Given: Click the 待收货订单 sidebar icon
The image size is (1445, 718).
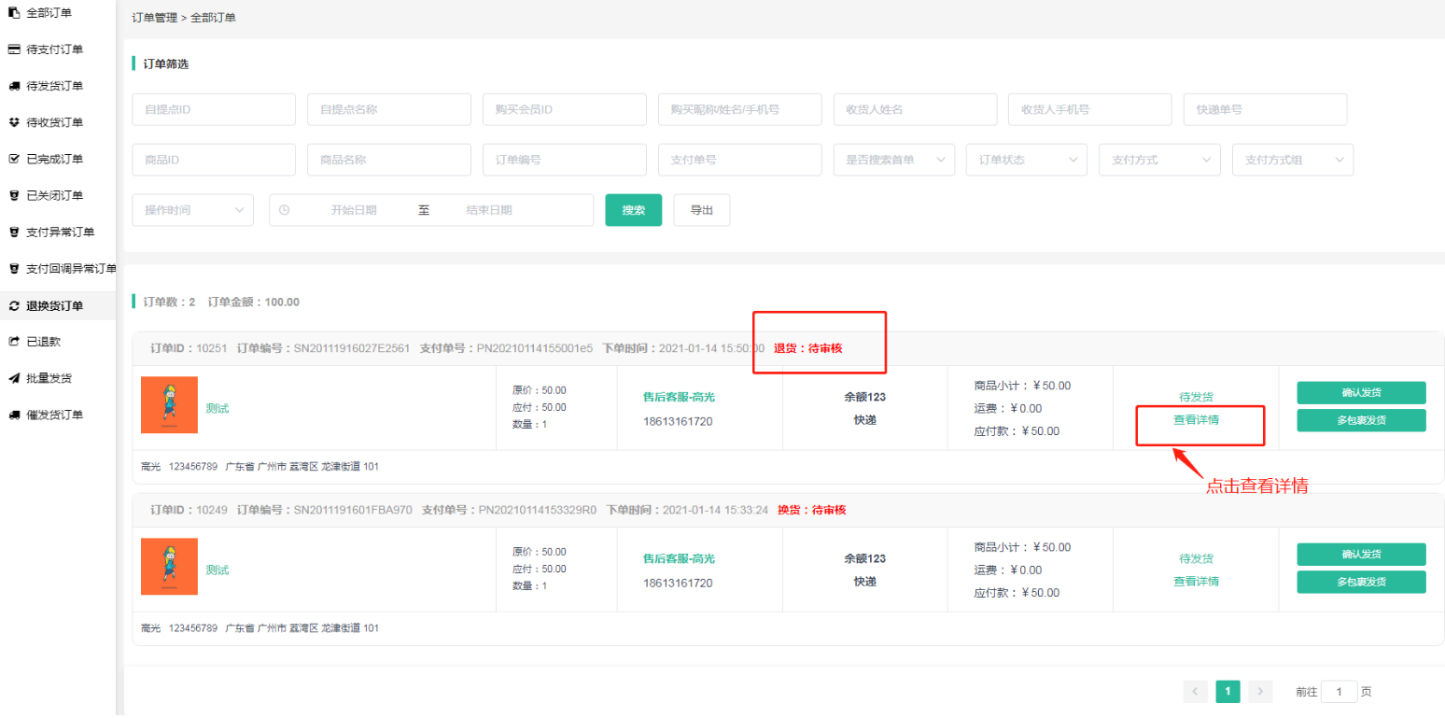Looking at the screenshot, I should click(x=14, y=122).
